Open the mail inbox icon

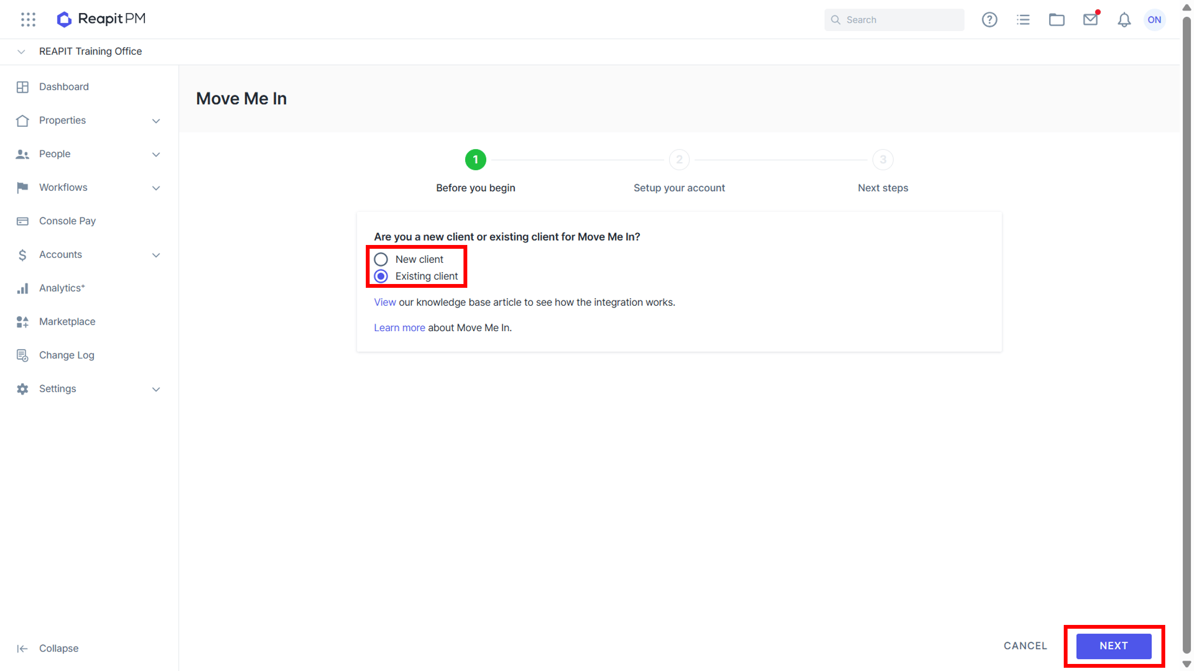click(x=1090, y=20)
